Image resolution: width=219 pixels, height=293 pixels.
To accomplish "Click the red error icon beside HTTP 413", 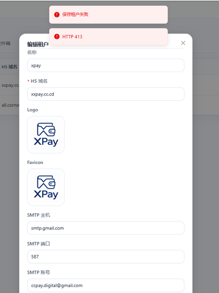I will click(57, 36).
